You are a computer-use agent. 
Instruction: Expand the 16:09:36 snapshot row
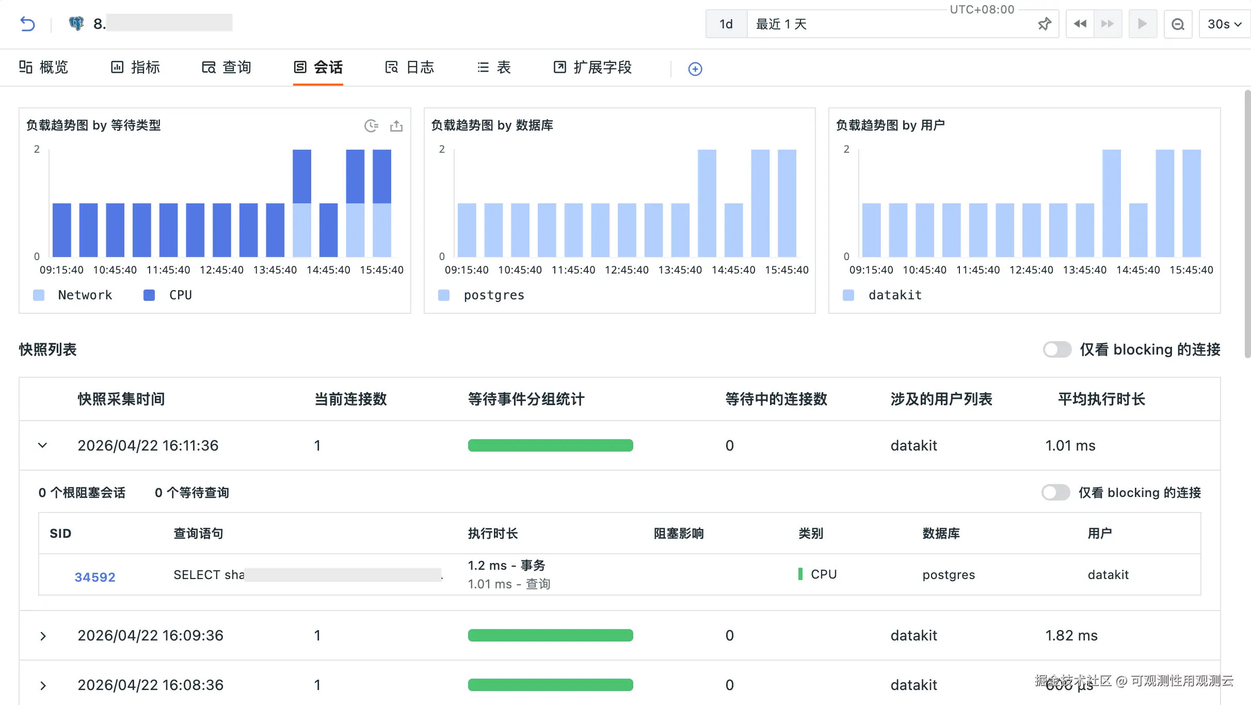point(43,636)
